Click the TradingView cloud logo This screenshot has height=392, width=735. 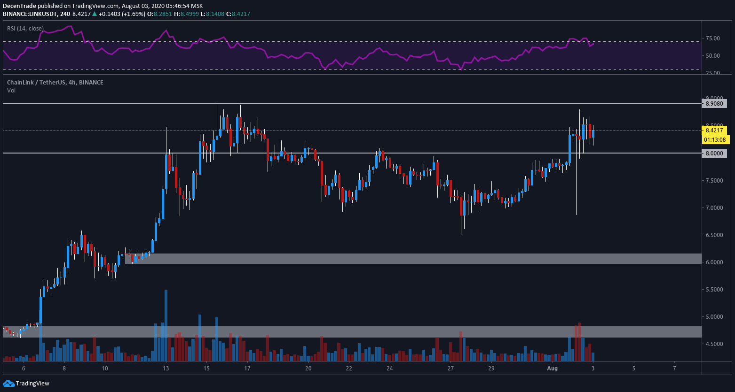tap(9, 384)
